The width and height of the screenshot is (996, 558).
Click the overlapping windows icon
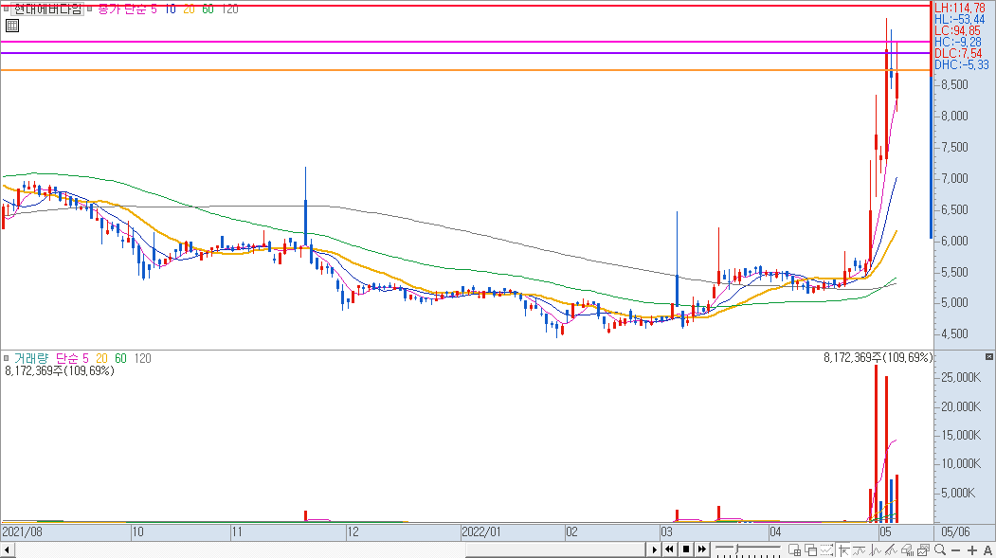(810, 549)
